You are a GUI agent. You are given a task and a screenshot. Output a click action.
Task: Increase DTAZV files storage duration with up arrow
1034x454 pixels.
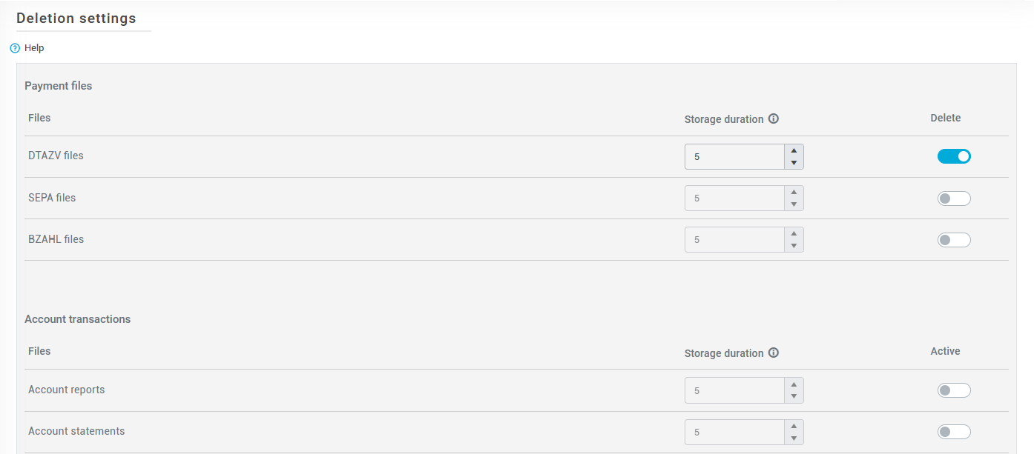pyautogui.click(x=794, y=150)
